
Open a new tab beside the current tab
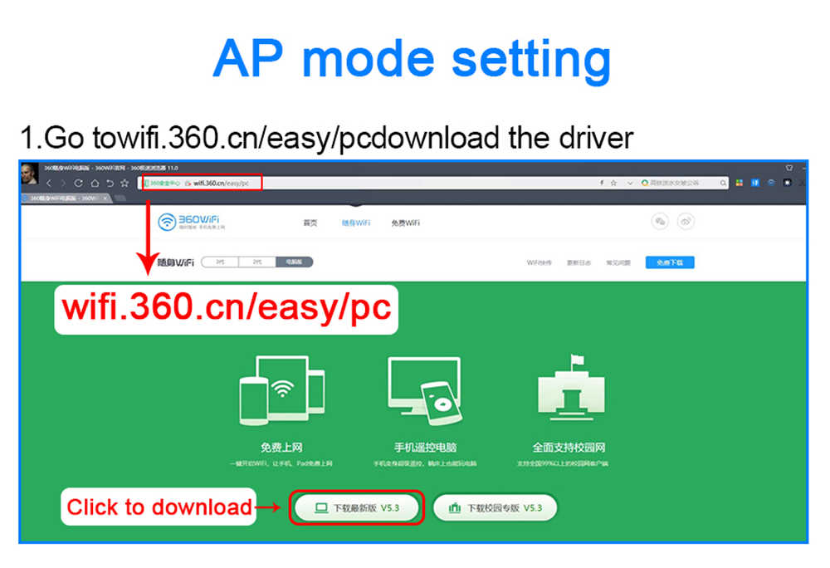click(x=120, y=198)
